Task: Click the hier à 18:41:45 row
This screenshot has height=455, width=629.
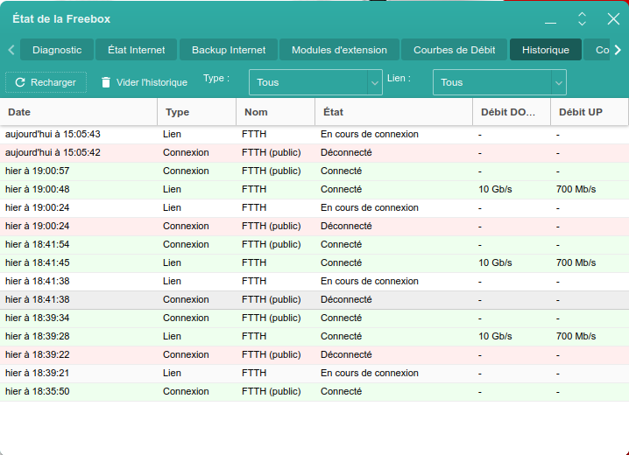Action: point(314,263)
